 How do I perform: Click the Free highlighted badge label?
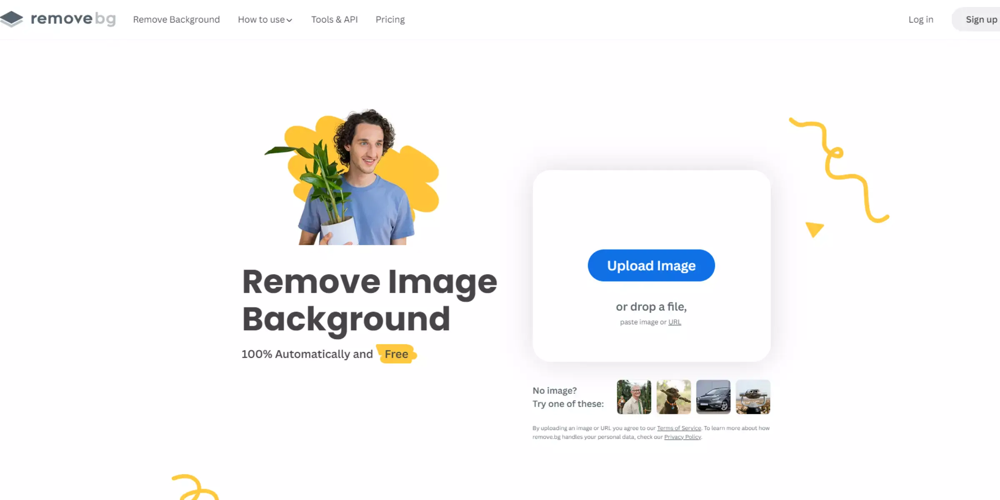pyautogui.click(x=395, y=353)
